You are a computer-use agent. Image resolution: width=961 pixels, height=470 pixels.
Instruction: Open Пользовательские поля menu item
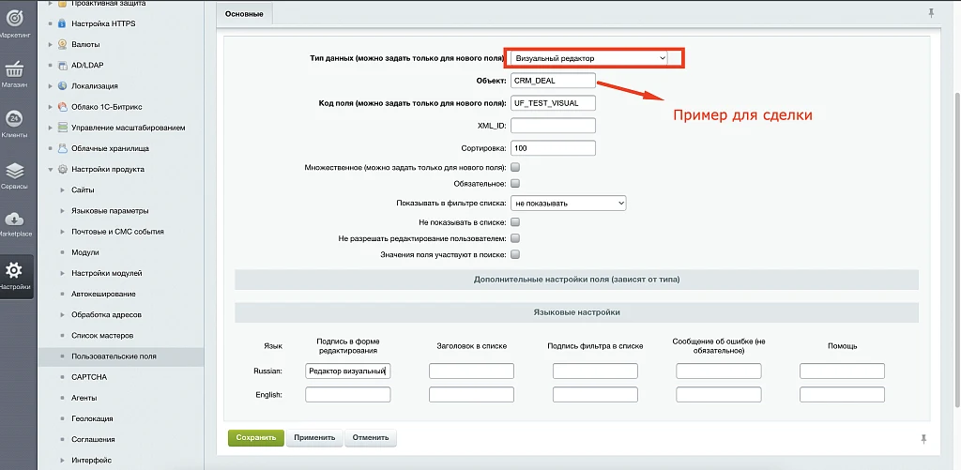[x=114, y=356]
